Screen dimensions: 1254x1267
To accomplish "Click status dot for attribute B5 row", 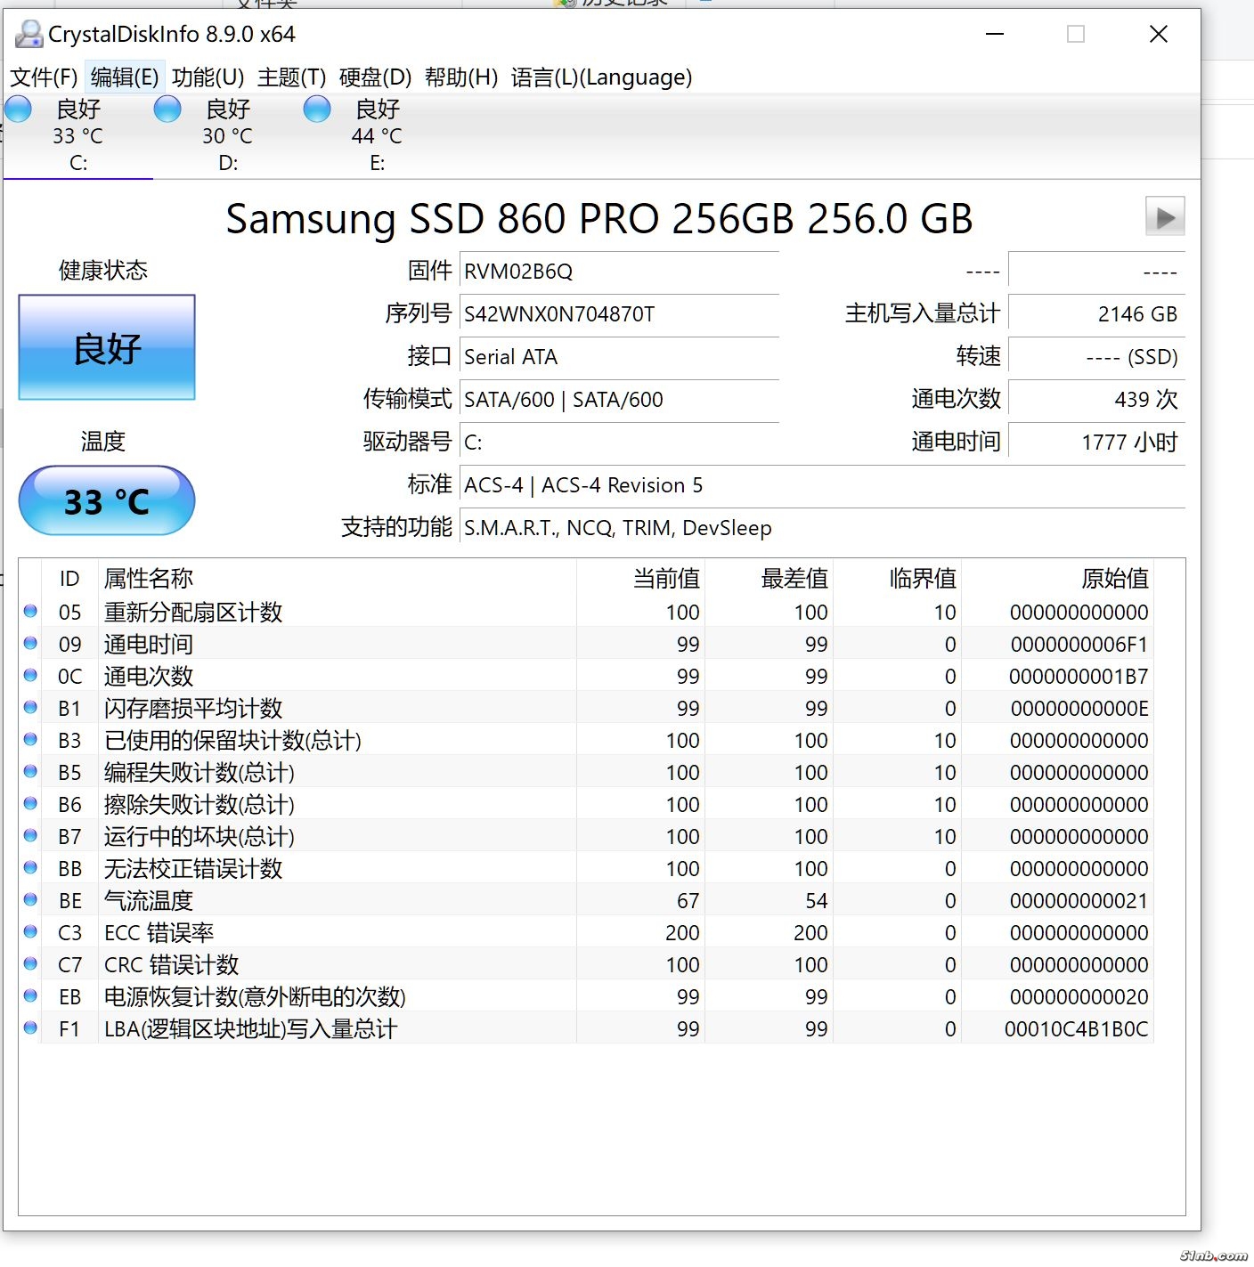I will [x=30, y=771].
